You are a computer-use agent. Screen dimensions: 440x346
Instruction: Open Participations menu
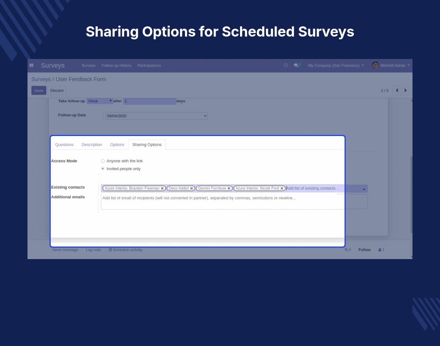[x=149, y=65]
